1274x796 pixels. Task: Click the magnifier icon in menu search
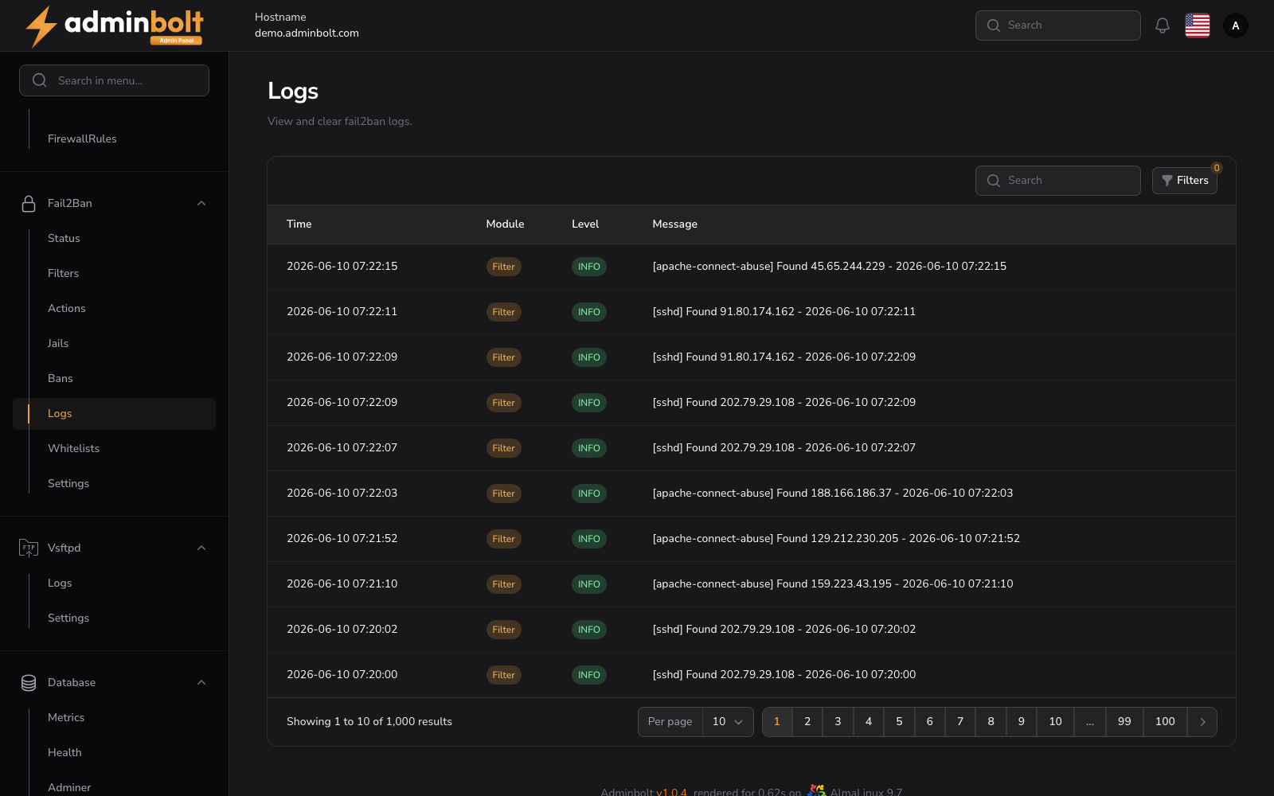[x=39, y=80]
